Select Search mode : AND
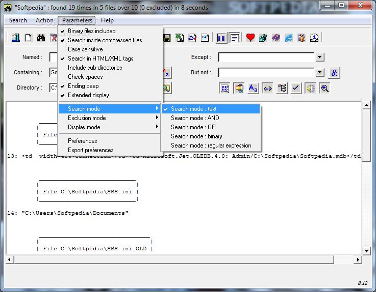376x292 pixels. [x=211, y=118]
